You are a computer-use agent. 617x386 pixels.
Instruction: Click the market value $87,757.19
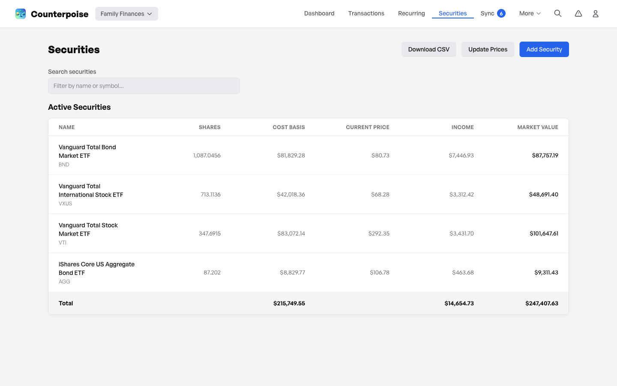(x=545, y=155)
